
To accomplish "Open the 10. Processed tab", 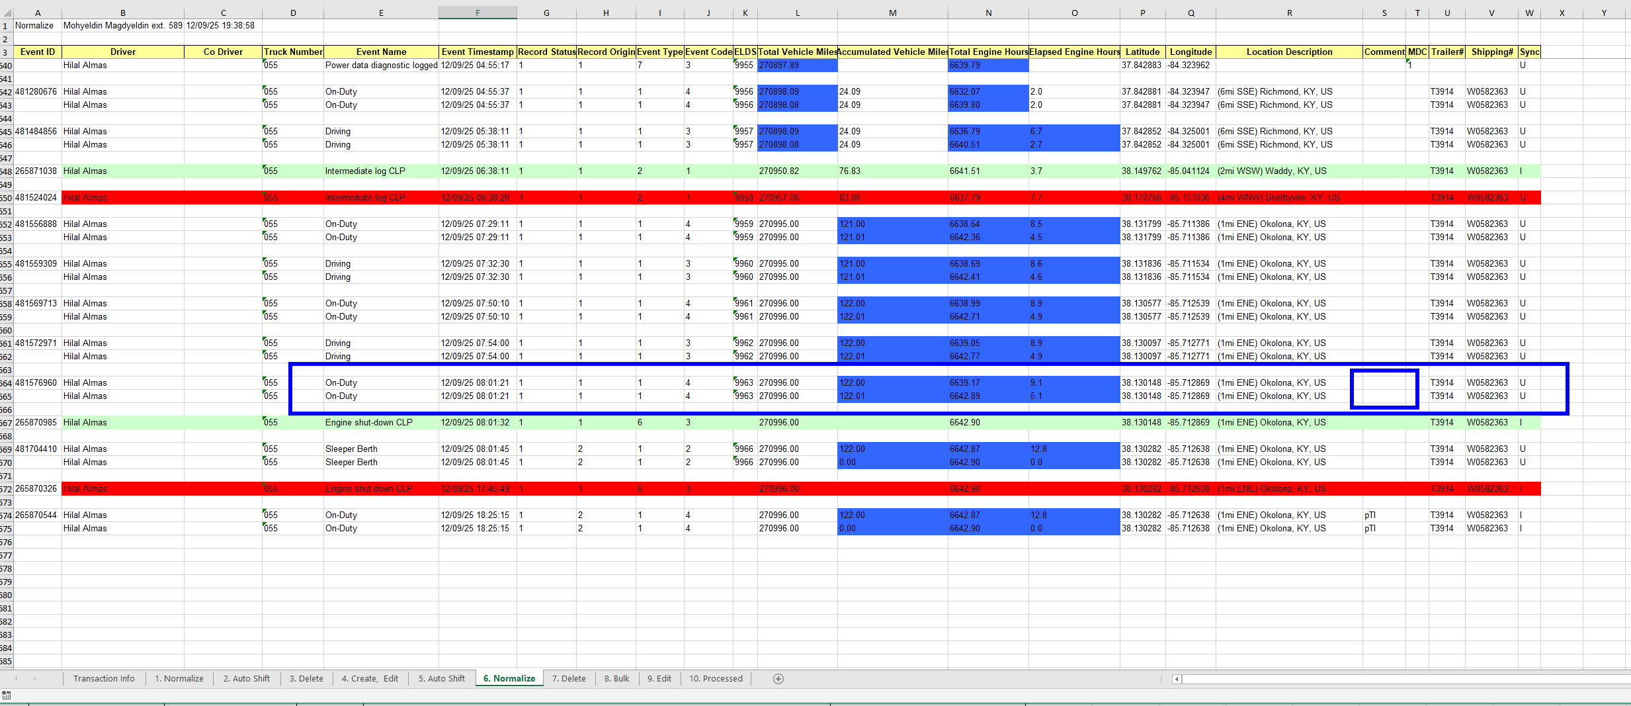I will (716, 679).
